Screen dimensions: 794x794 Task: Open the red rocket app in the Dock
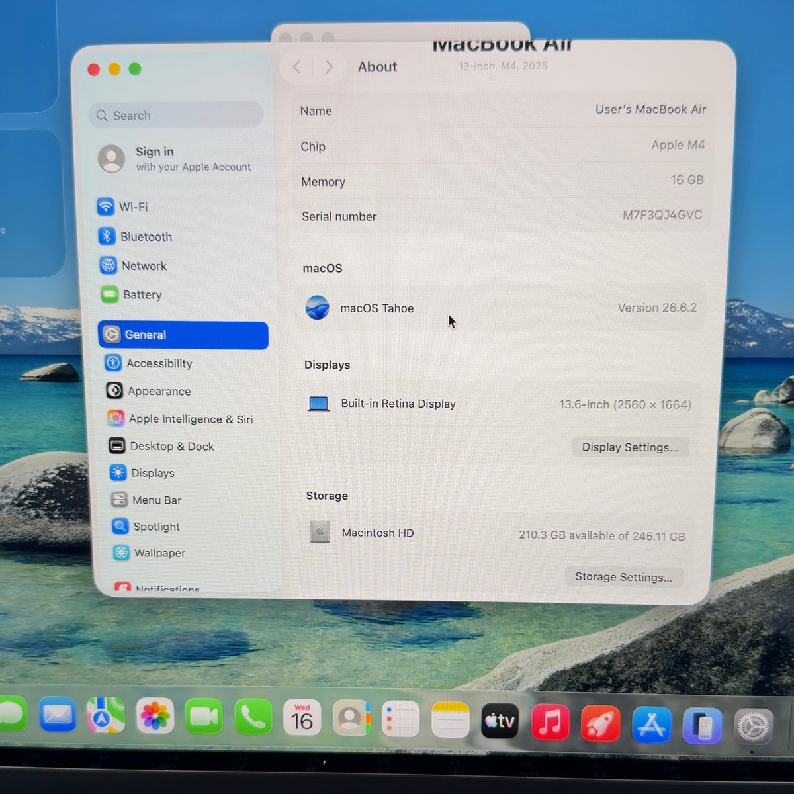tap(601, 723)
